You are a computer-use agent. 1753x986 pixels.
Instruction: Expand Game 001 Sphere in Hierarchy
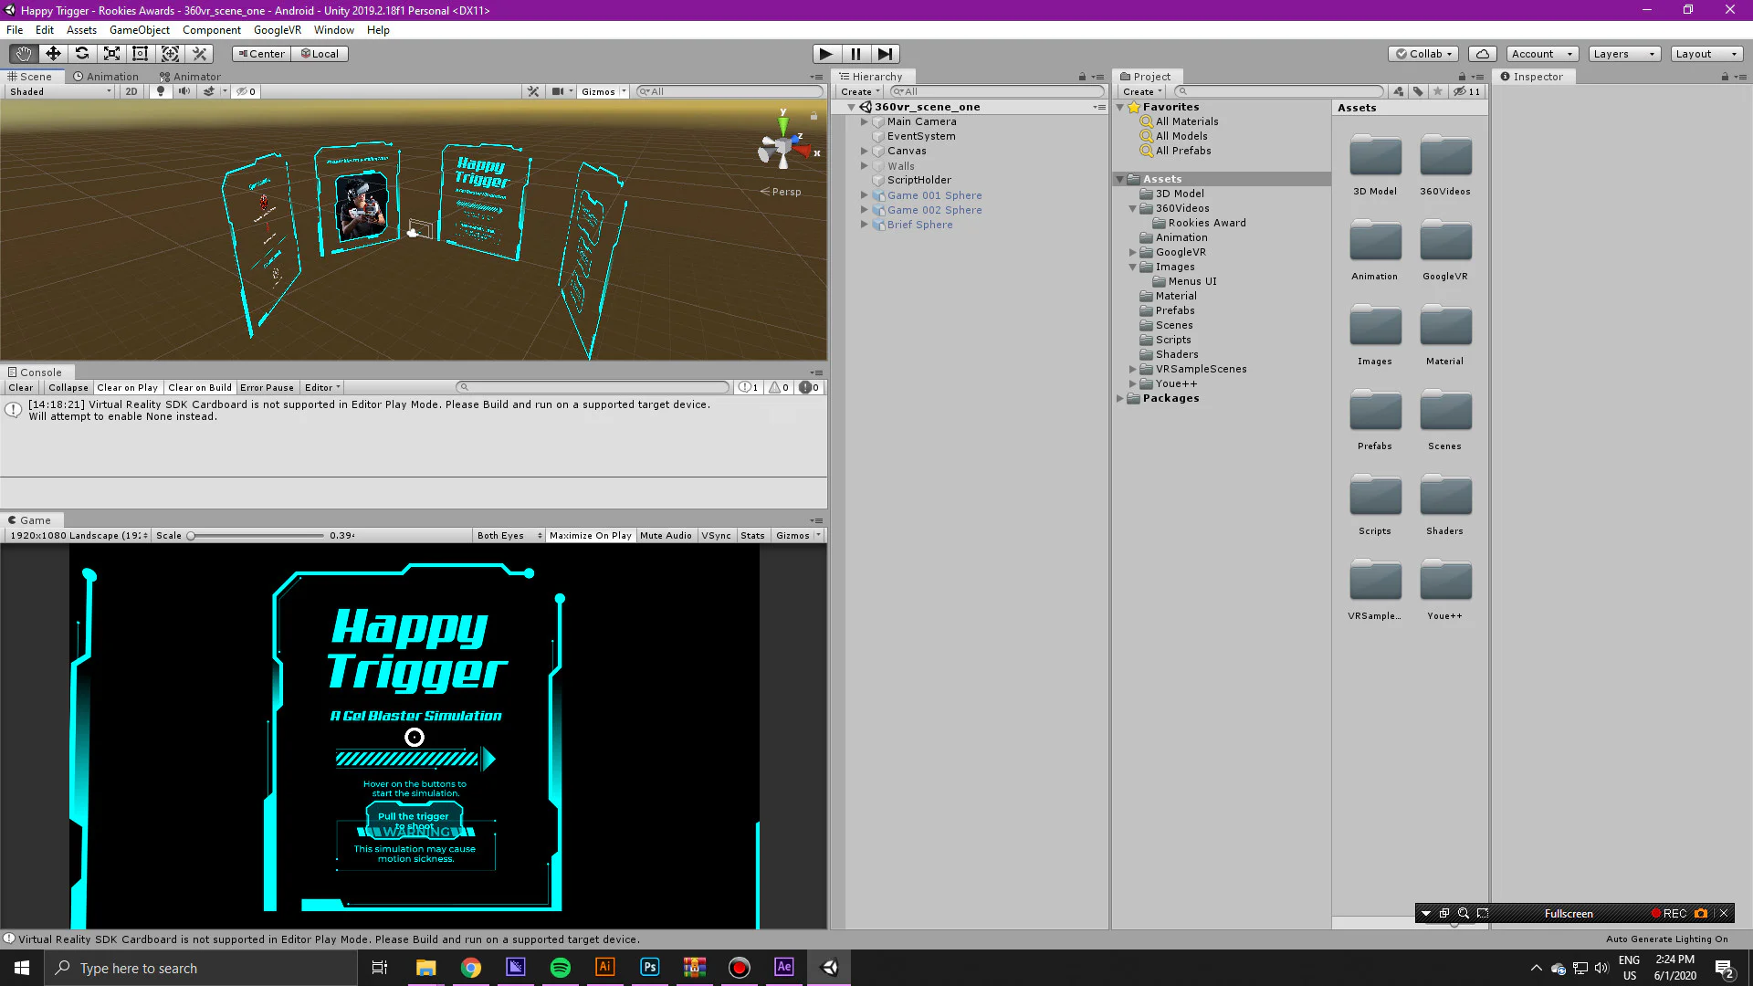coord(864,195)
